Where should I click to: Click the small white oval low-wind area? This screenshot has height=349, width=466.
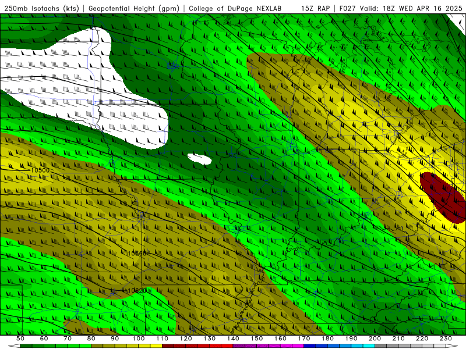pos(200,159)
